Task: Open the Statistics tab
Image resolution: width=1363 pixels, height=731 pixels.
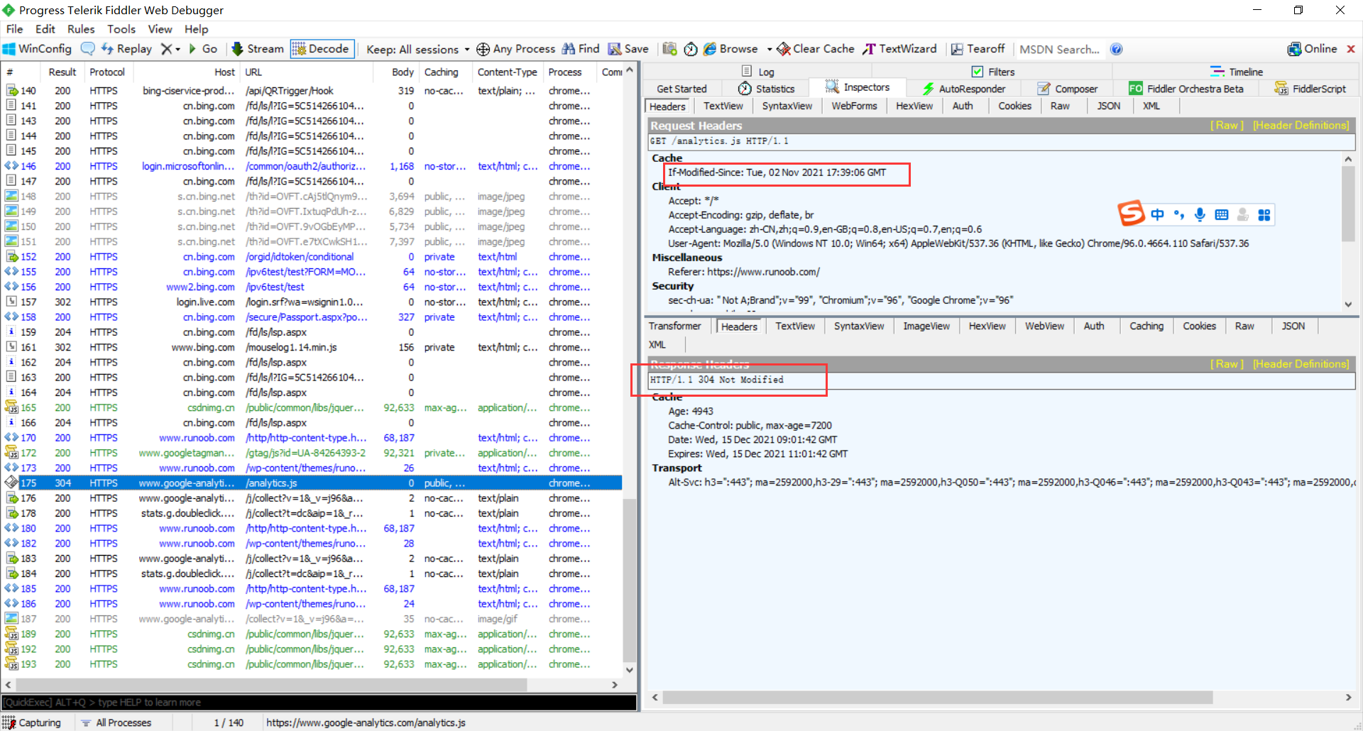Action: (x=766, y=89)
